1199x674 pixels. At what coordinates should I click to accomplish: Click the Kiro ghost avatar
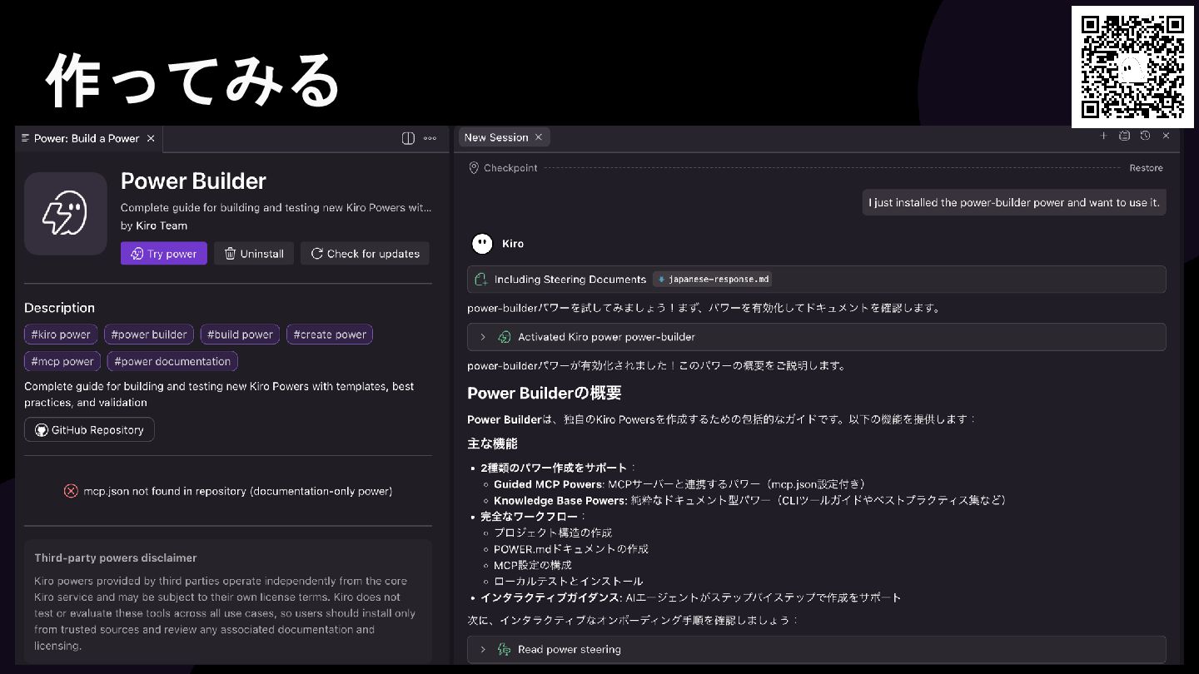click(482, 244)
